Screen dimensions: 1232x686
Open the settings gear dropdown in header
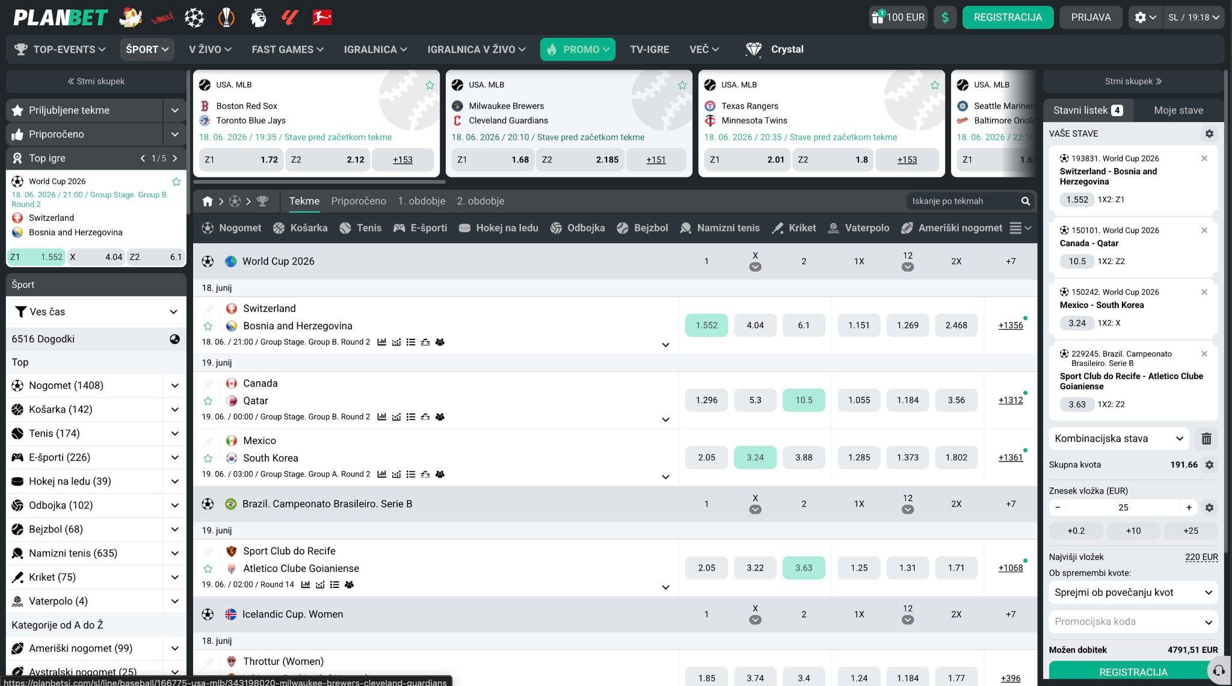pyautogui.click(x=1145, y=17)
